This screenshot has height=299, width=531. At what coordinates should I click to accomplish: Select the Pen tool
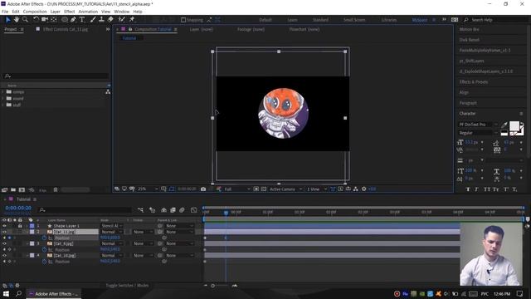pos(73,20)
